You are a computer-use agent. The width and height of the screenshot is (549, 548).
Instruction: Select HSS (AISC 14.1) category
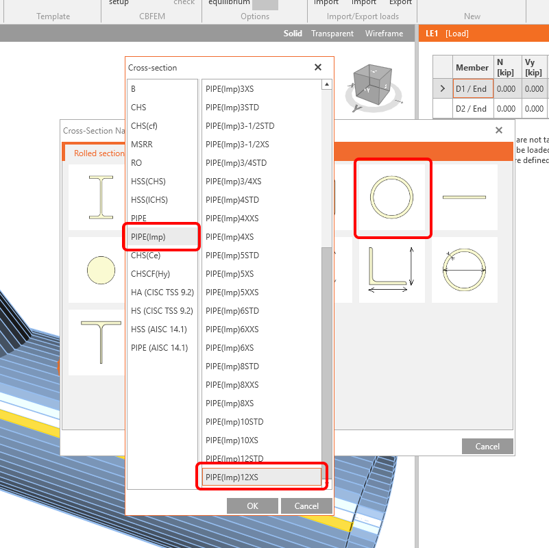coord(159,329)
